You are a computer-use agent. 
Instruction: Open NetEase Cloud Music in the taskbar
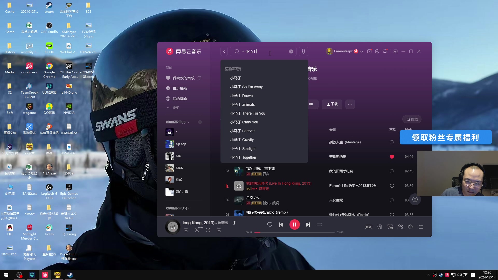point(45,275)
